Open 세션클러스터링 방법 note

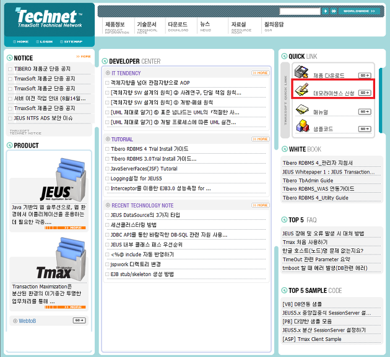point(133,225)
